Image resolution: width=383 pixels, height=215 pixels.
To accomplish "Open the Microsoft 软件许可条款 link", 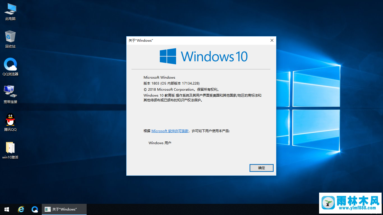I will pos(170,131).
